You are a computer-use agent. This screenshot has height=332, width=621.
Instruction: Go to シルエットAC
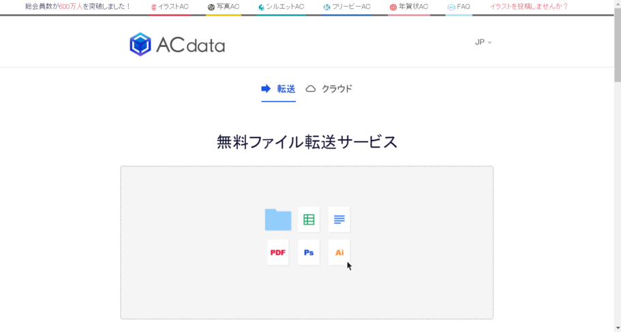pos(282,7)
